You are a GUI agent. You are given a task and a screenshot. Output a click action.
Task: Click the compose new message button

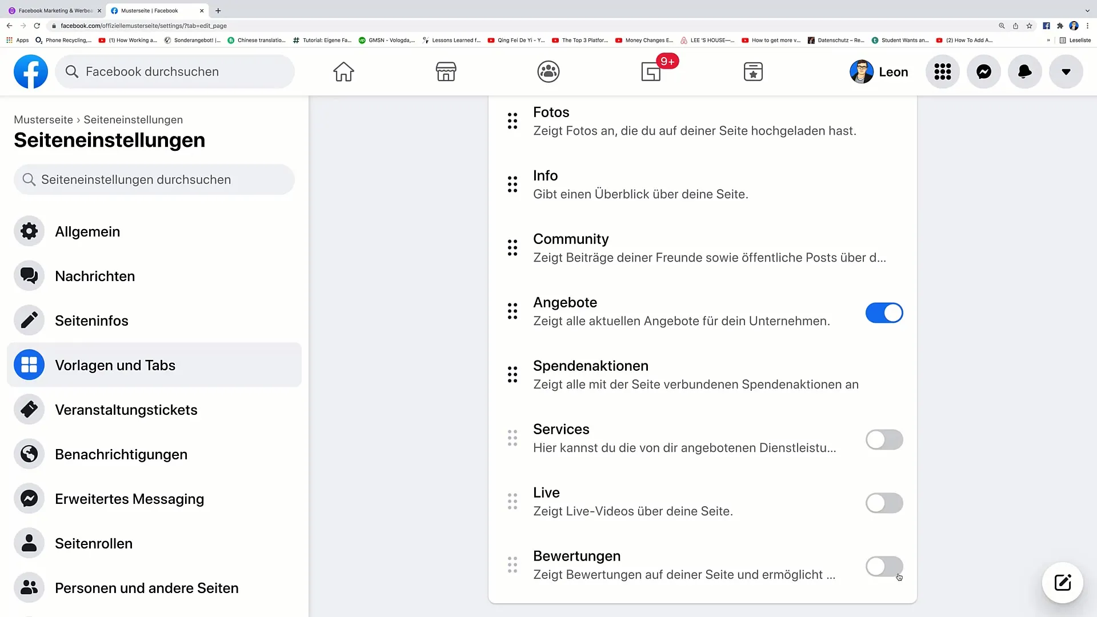(x=1063, y=583)
